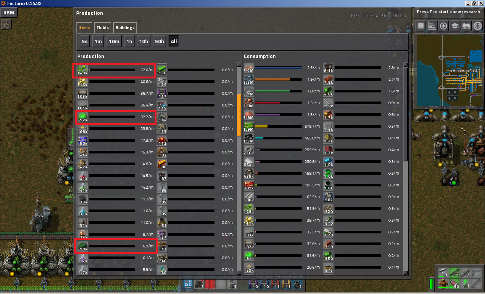
Task: Click the research prompt to start research
Action: coord(449,12)
